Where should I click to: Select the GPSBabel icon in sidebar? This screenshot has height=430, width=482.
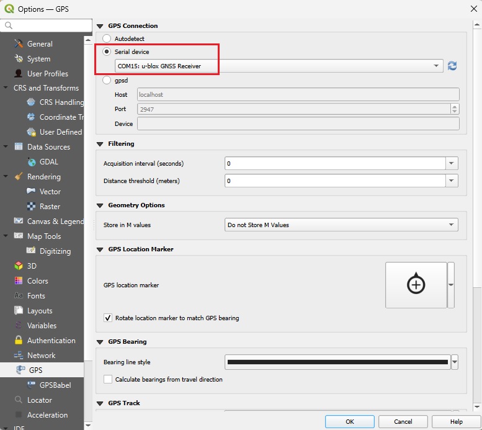[x=31, y=385]
